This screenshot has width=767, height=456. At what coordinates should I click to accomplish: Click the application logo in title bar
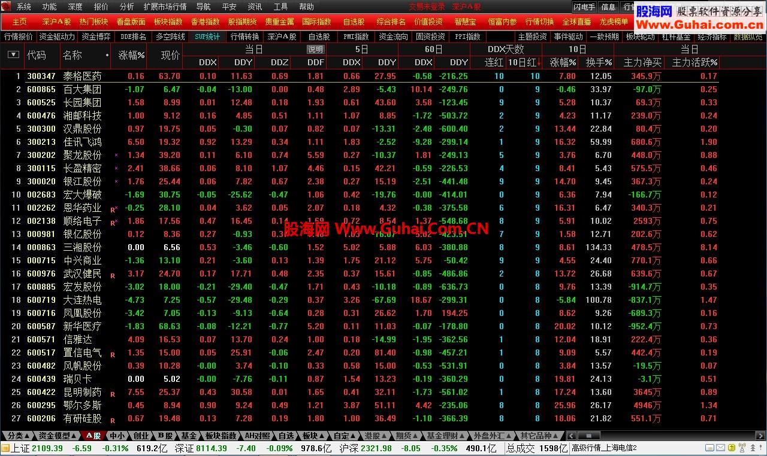pyautogui.click(x=6, y=7)
